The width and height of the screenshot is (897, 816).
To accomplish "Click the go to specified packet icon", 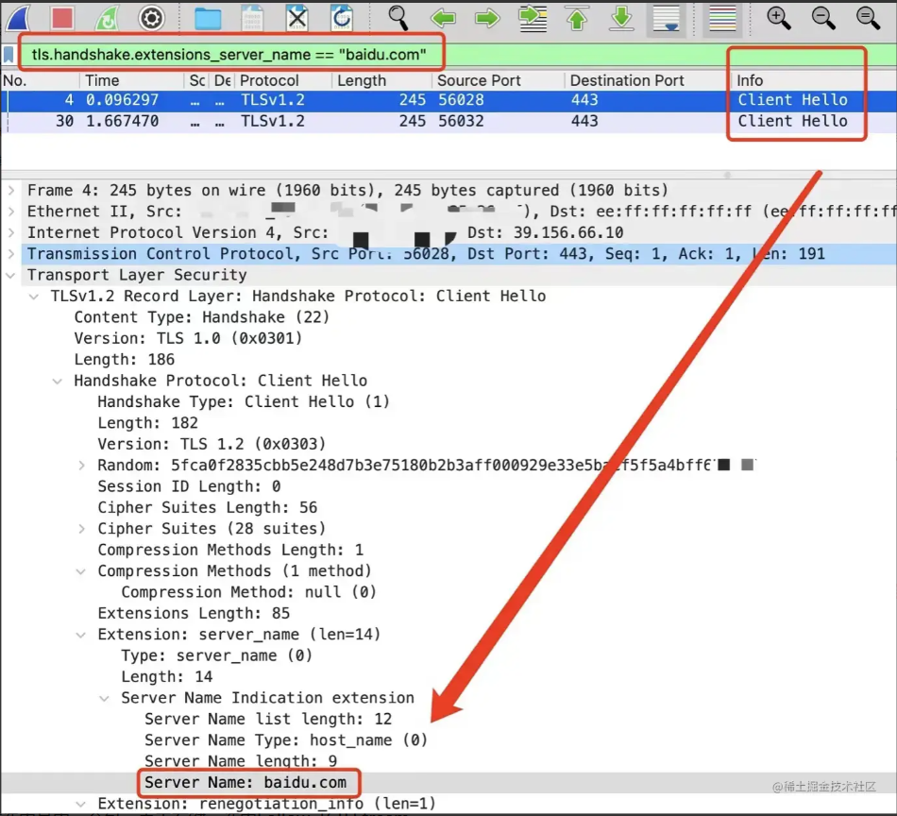I will coord(533,18).
